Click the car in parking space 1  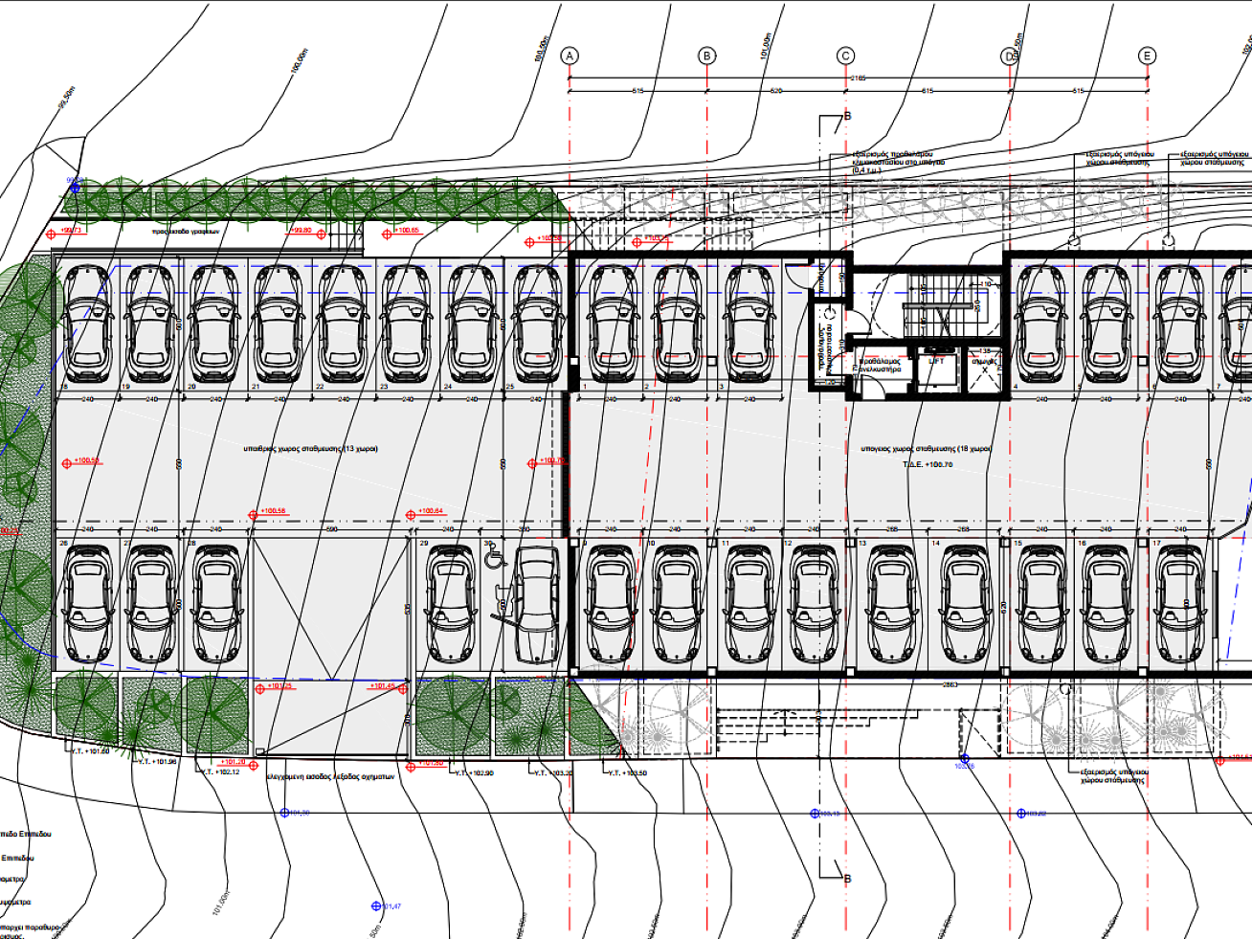(613, 324)
